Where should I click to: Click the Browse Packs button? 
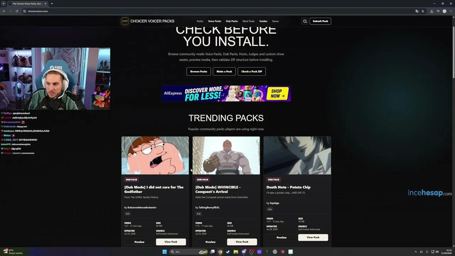[199, 71]
